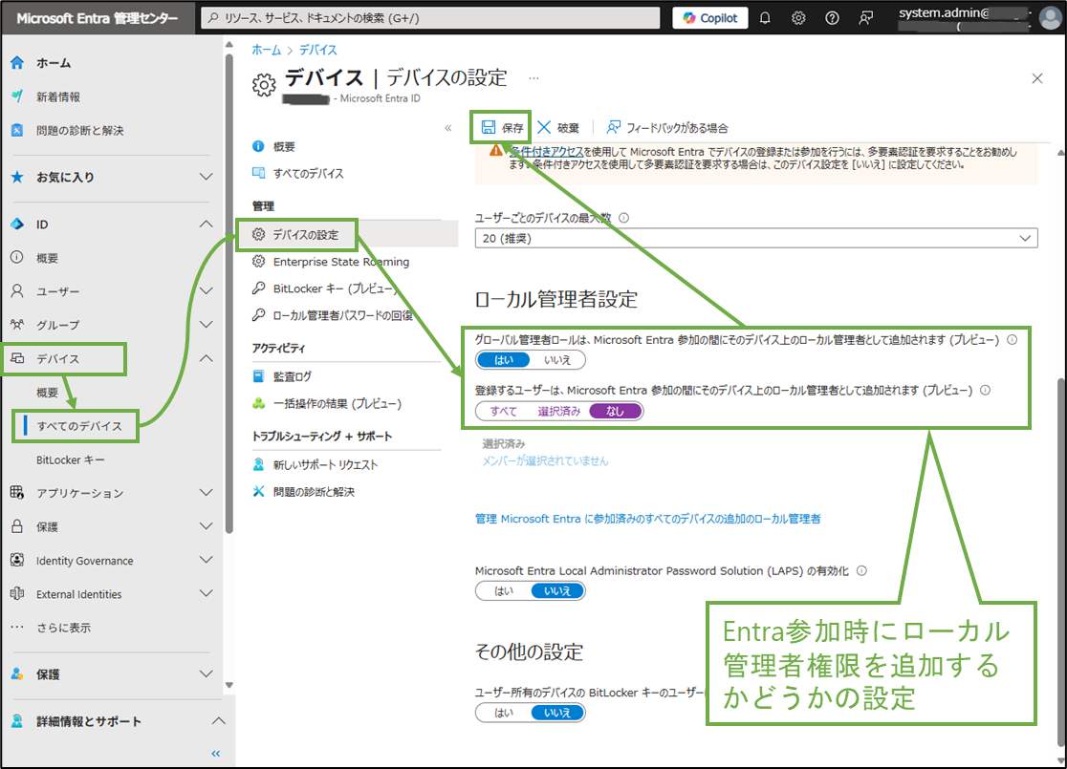The width and height of the screenshot is (1067, 769).
Task: Open the ユーザーごとのデバイスの最大数 dropdown
Action: pos(756,238)
